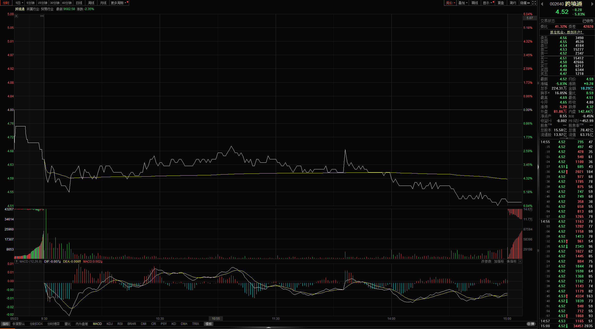Screen dimensions: 595x329
Task: Click the 卖一 4.52 order row
Action: click(x=567, y=53)
